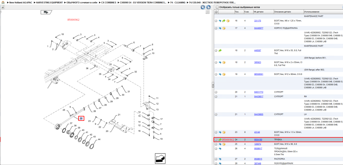Click the blue arrow icon for part 86508581
Screen dimensions: 343x165
[220, 74]
